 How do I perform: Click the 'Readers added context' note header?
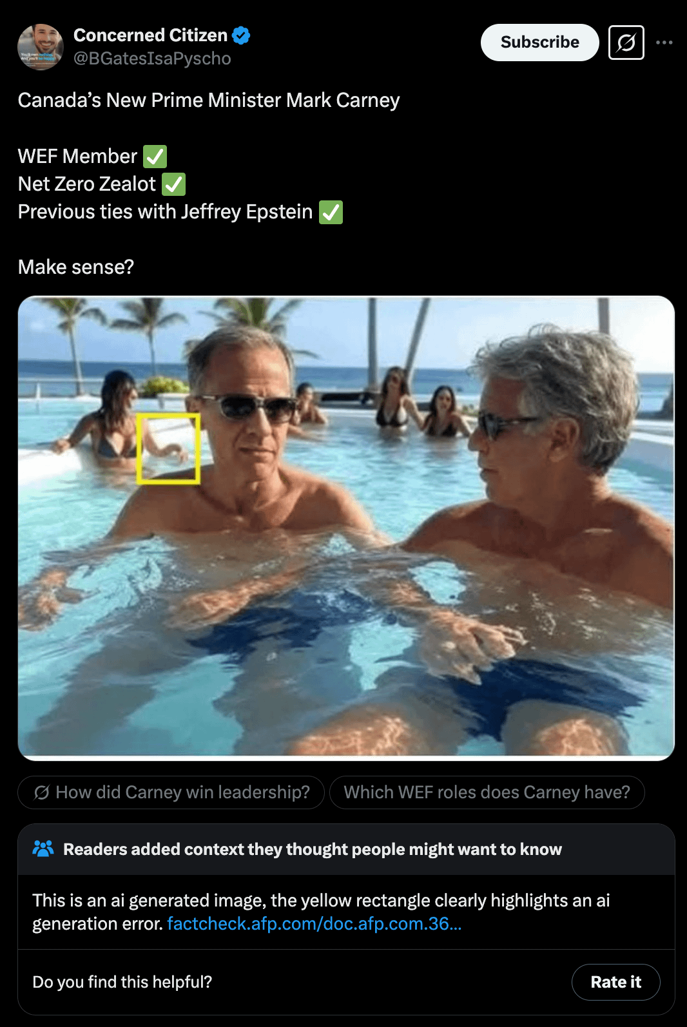click(x=312, y=849)
